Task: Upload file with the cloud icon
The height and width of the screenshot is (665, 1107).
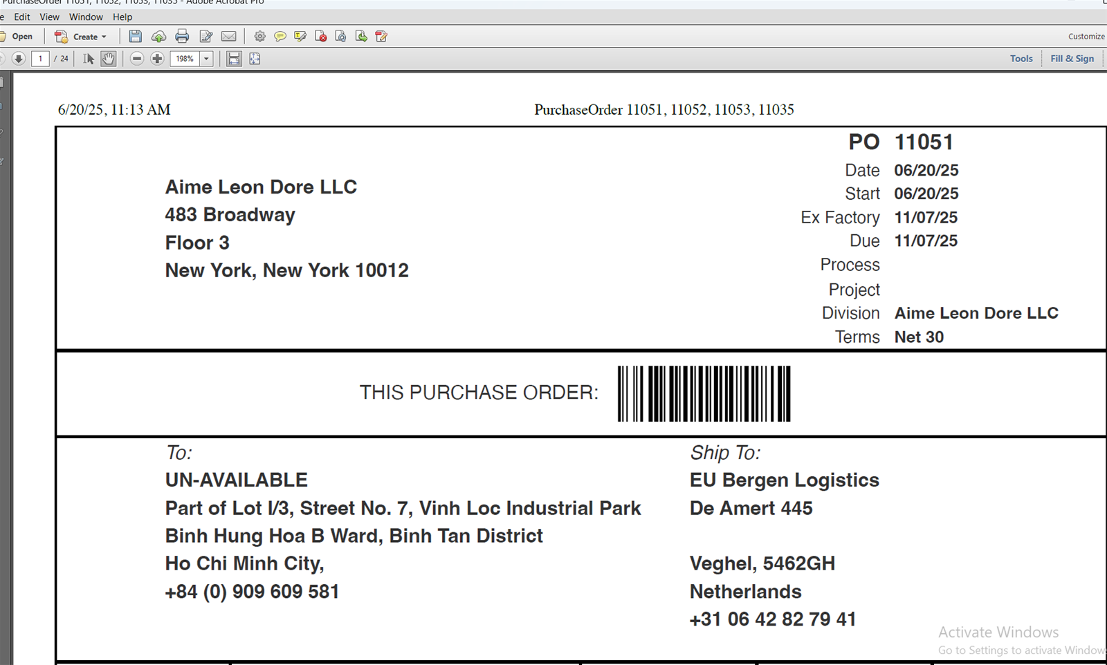Action: pos(158,37)
